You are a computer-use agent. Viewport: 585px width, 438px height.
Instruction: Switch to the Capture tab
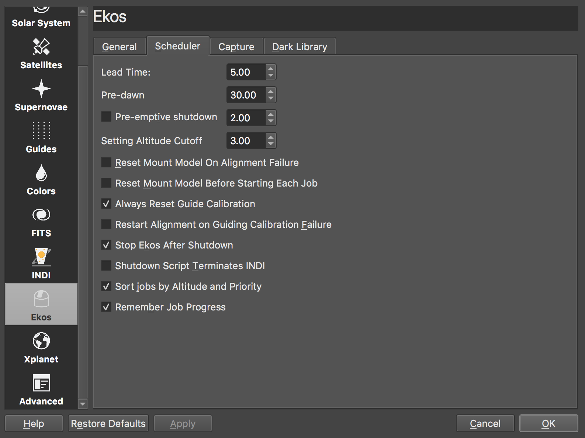[236, 47]
